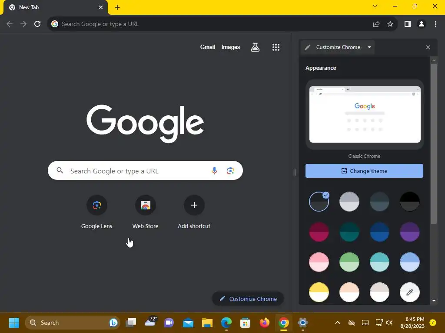Screen dimensions: 445x333
Task: Click the side panel scroll down arrow
Action: pyautogui.click(x=434, y=301)
